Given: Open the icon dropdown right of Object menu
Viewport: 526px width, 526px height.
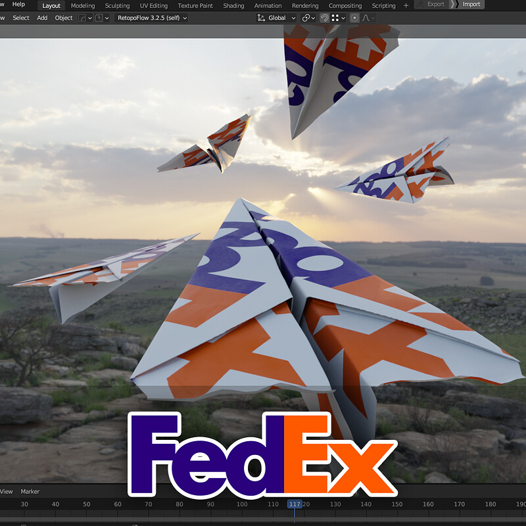Looking at the screenshot, I should [x=85, y=18].
